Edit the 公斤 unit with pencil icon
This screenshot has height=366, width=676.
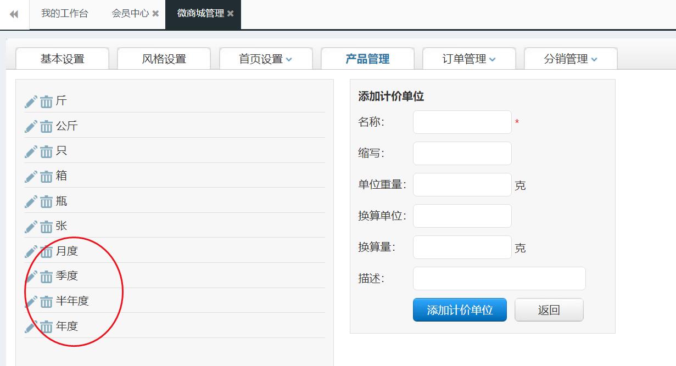(31, 127)
